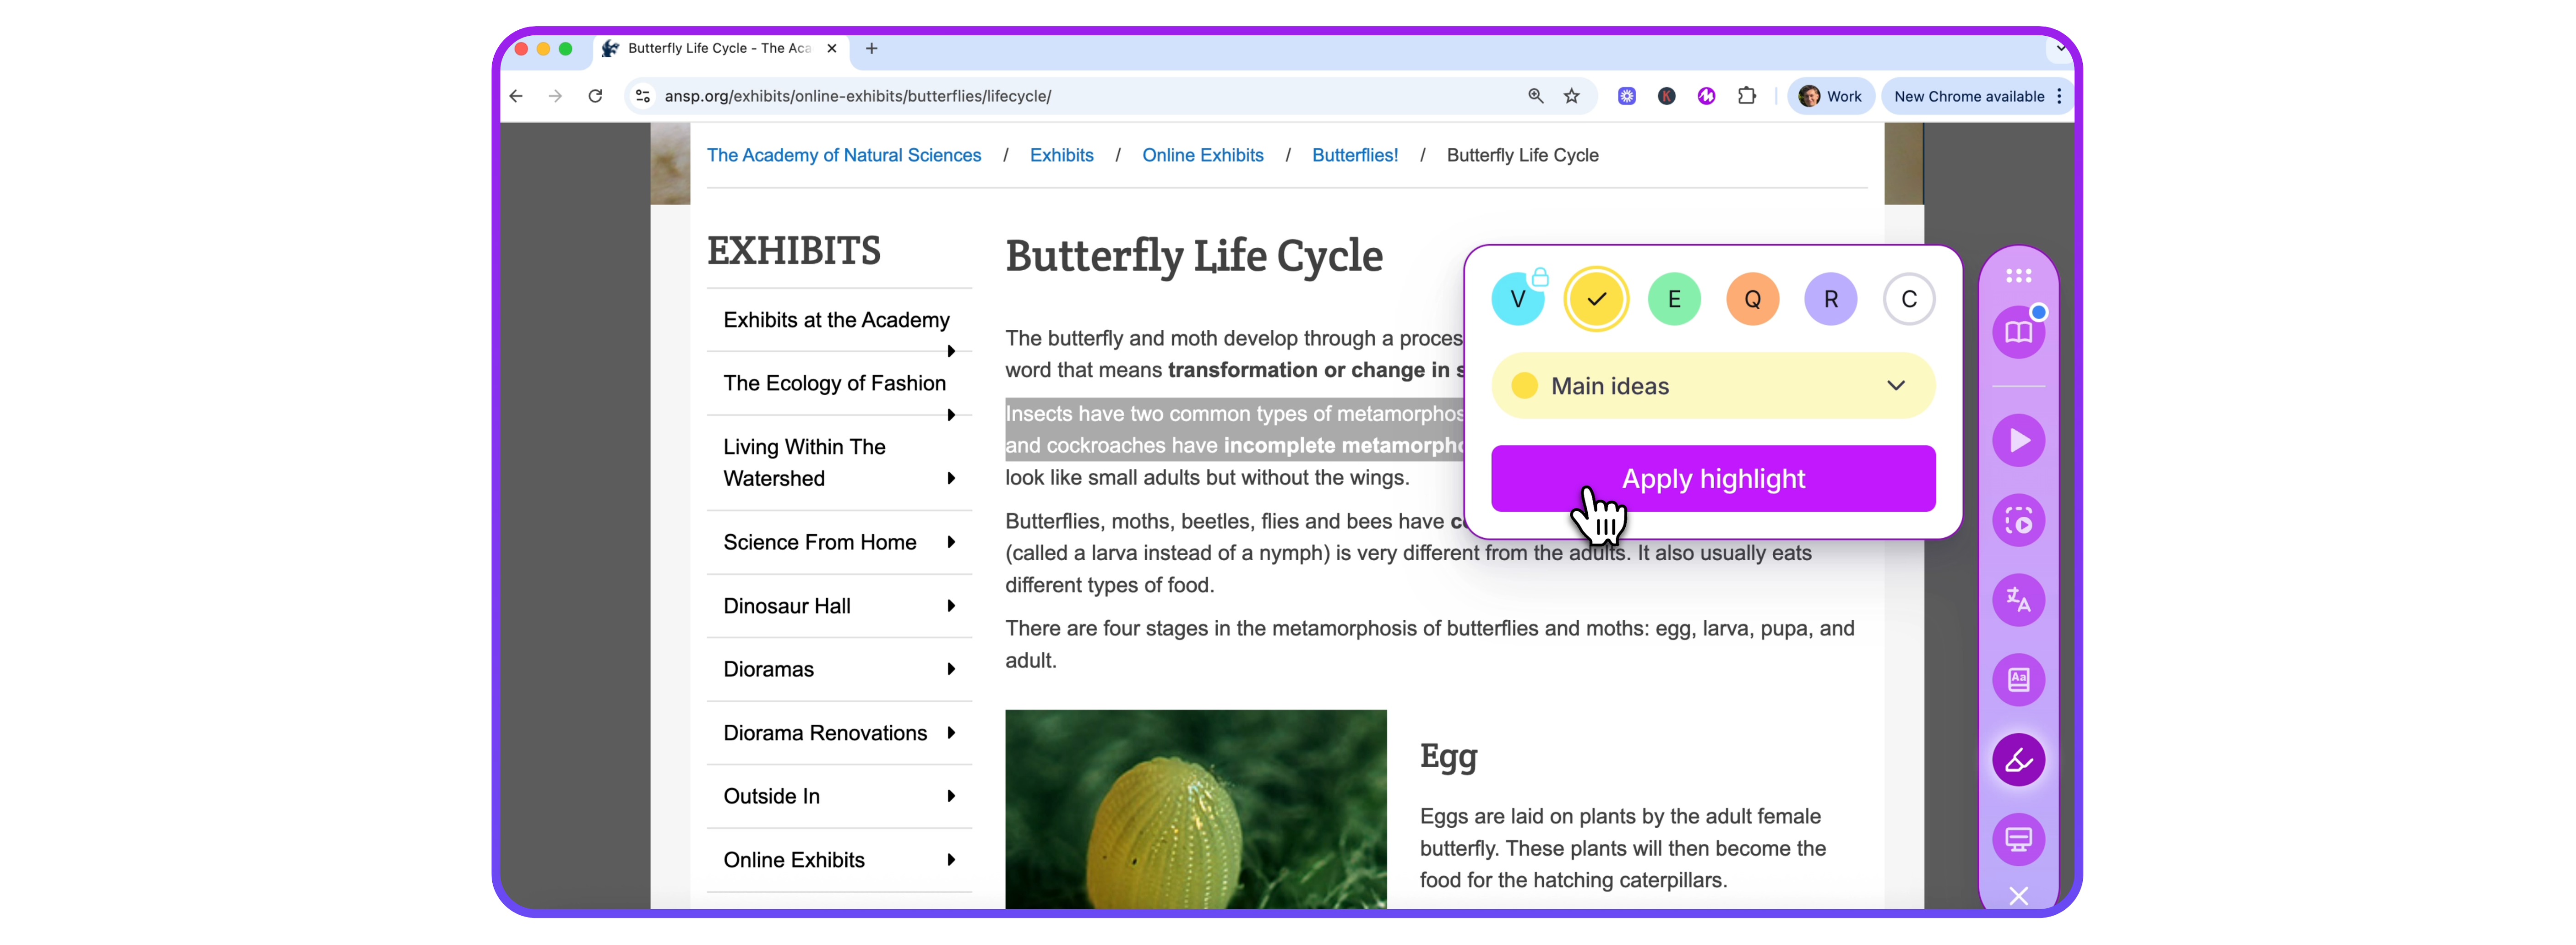This screenshot has height=945, width=2576.
Task: Go back with browser back arrow
Action: pos(516,96)
